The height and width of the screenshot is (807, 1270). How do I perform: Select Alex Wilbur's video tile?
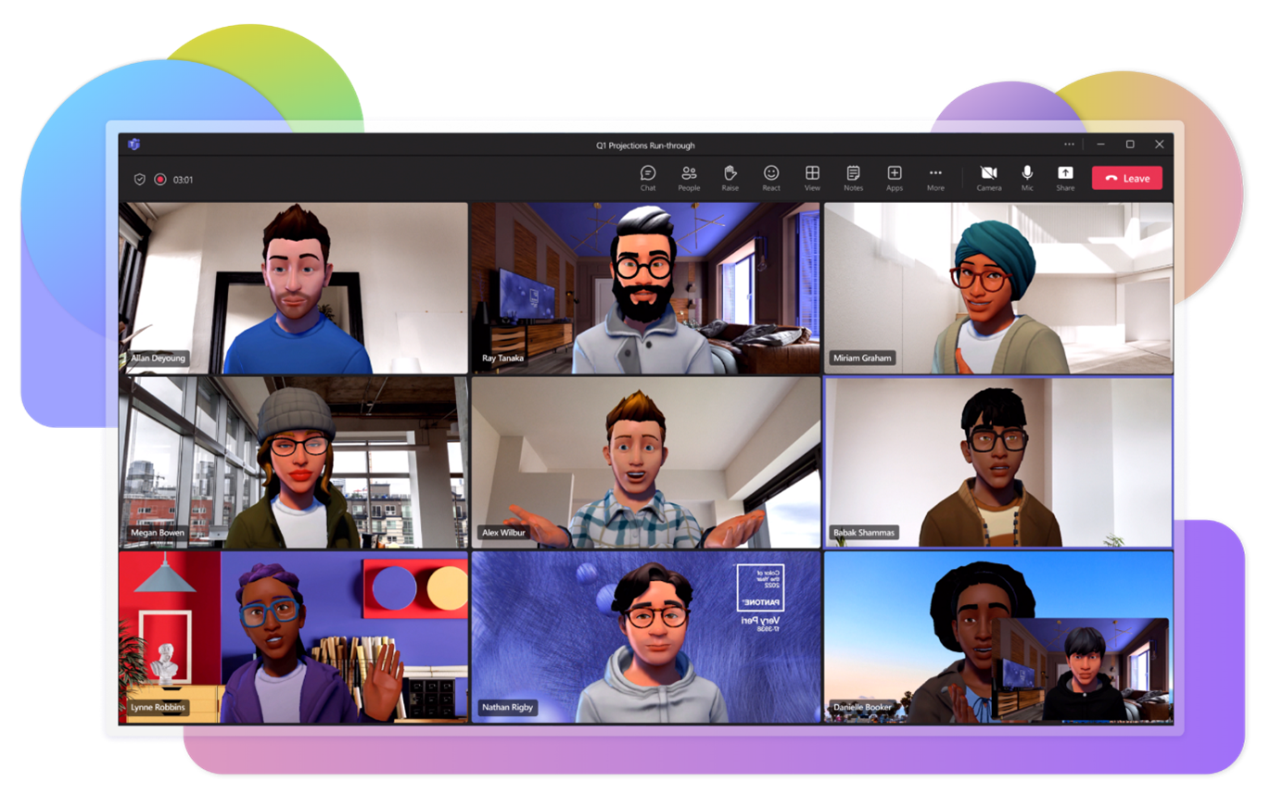click(x=646, y=463)
